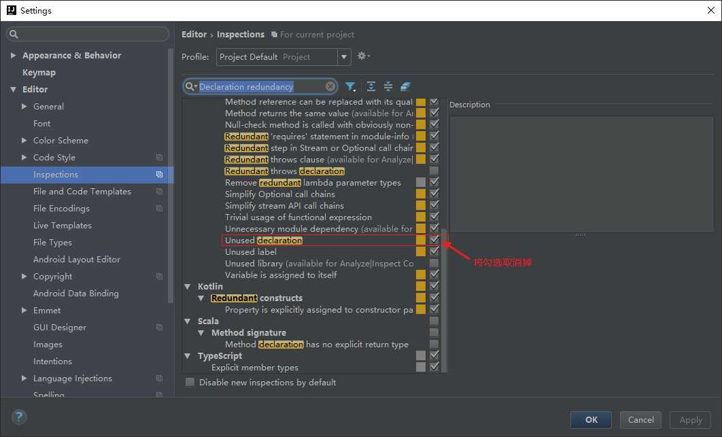Collapse the TypeScript inspections group
The width and height of the screenshot is (722, 437).
pyautogui.click(x=188, y=355)
